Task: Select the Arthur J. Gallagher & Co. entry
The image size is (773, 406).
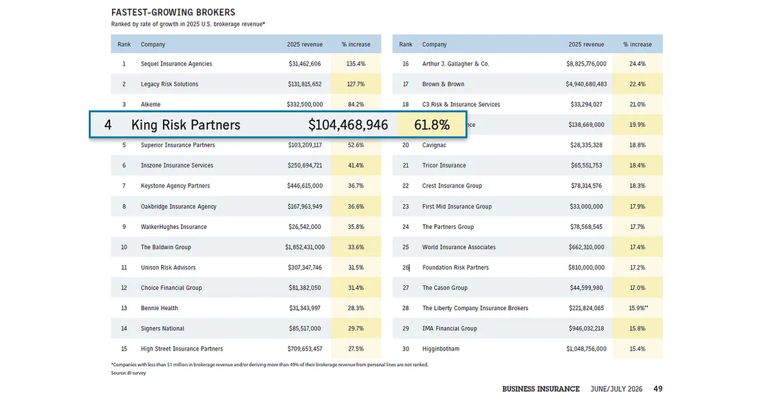Action: coord(455,64)
